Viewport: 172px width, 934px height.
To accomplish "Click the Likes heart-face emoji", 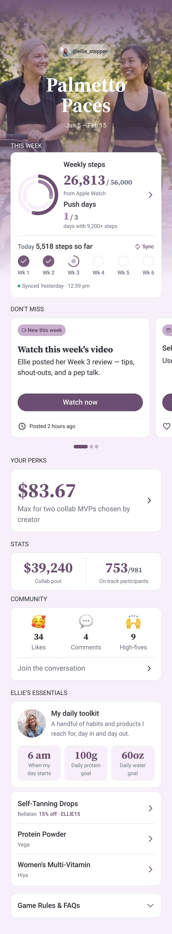I will pyautogui.click(x=39, y=622).
